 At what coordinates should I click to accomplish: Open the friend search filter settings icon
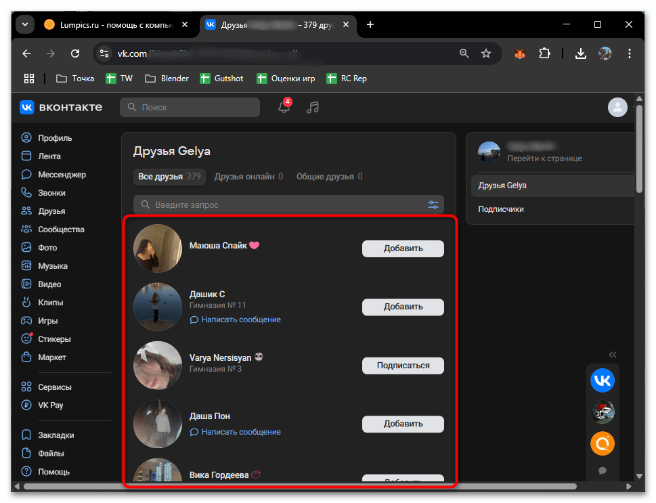[433, 204]
